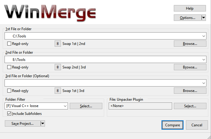This screenshot has height=139, width=211.
Task: Enable Read-only for 1st file
Action: pos(9,44)
